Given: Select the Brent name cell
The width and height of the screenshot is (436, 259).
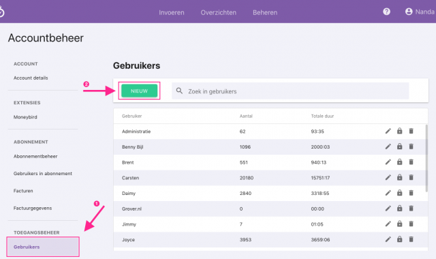Looking at the screenshot, I should point(128,162).
